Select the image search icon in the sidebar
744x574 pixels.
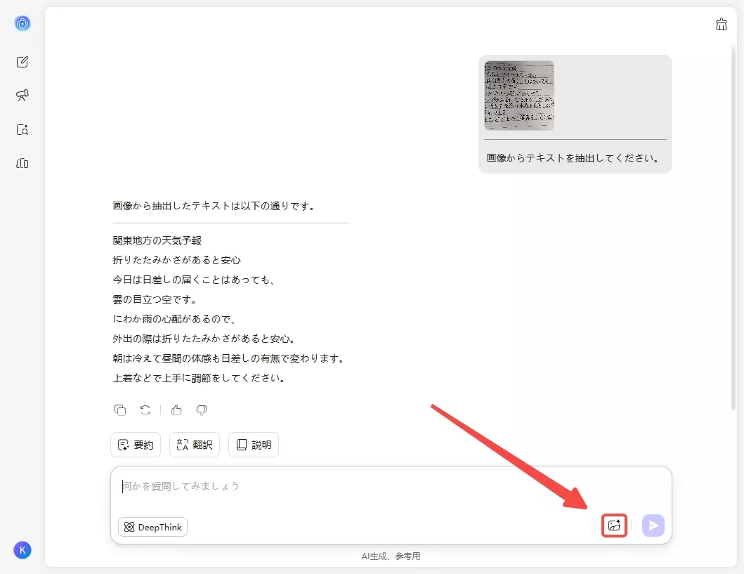pyautogui.click(x=22, y=129)
